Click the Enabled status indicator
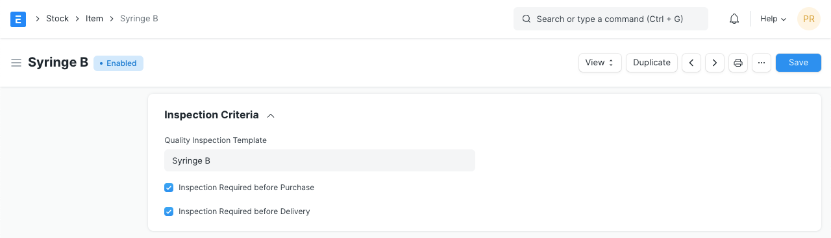 tap(118, 63)
